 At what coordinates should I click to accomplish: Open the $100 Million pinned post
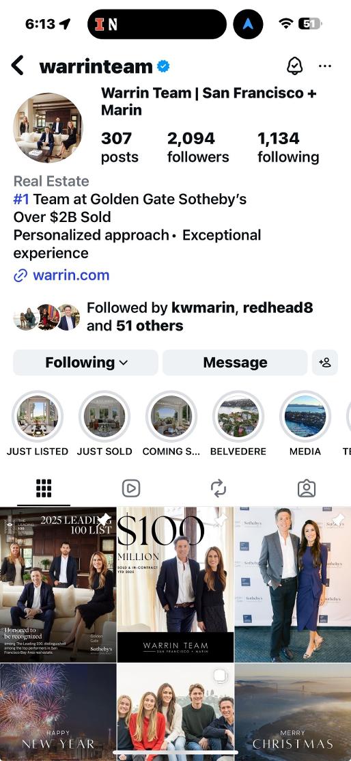pos(175,584)
